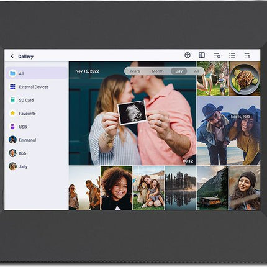Open the help question mark icon
Viewport: 267px width, 267px height.
(188, 55)
